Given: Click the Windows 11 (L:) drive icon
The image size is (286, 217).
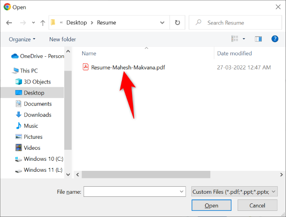Looking at the screenshot, I should point(18,171).
